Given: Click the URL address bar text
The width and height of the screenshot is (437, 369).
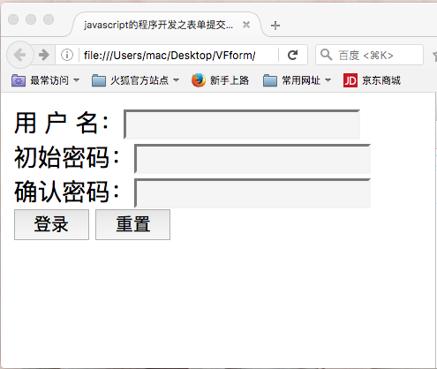Looking at the screenshot, I should click(170, 55).
